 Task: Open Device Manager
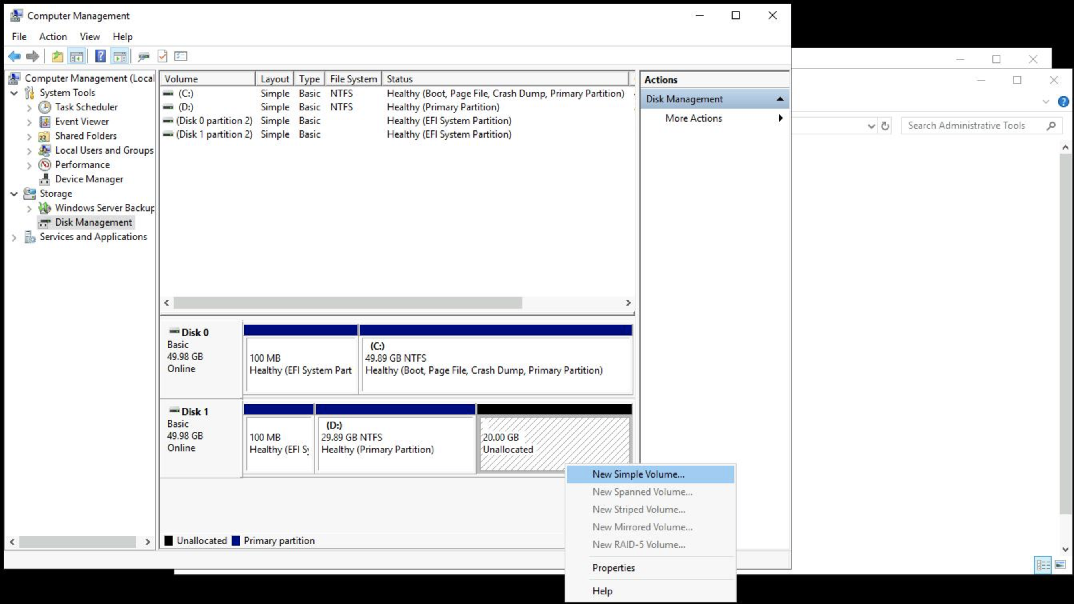pos(89,179)
